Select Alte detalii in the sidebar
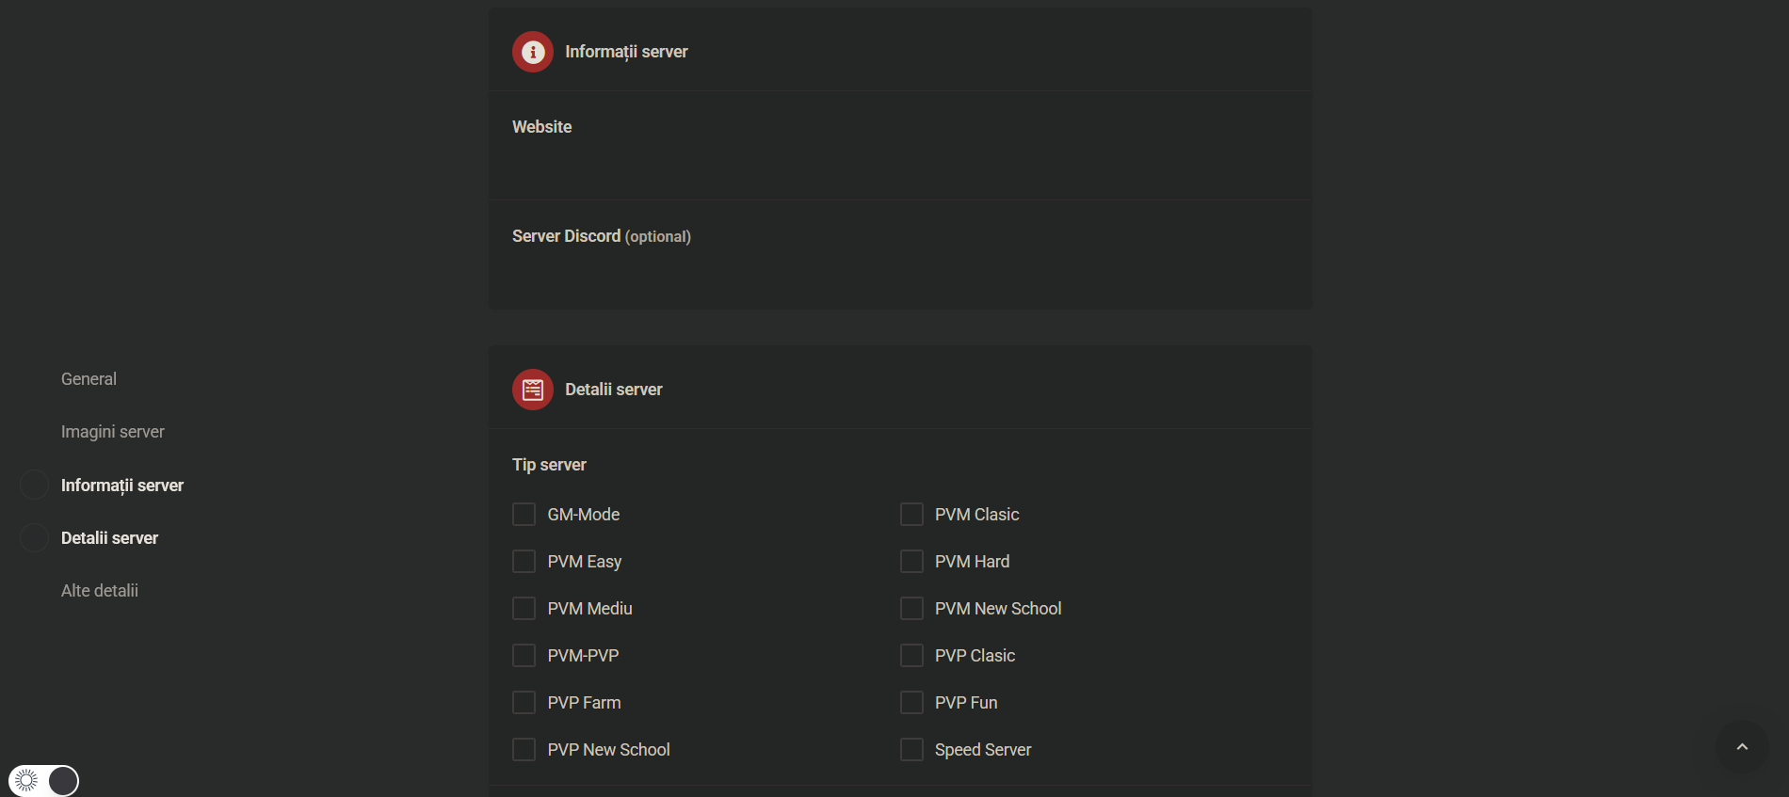The width and height of the screenshot is (1789, 797). 100,590
